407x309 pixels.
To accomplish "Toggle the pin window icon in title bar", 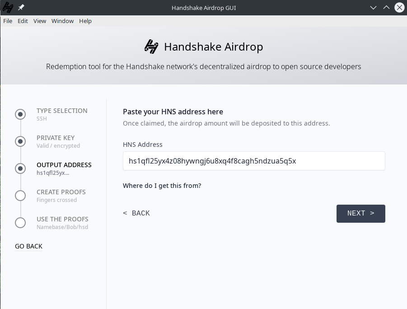I will point(21,8).
